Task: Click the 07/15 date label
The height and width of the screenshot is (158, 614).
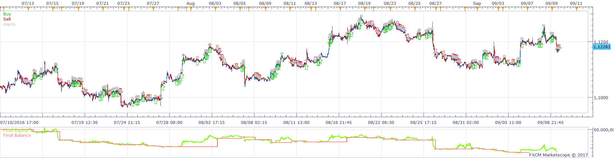Action: [52, 4]
